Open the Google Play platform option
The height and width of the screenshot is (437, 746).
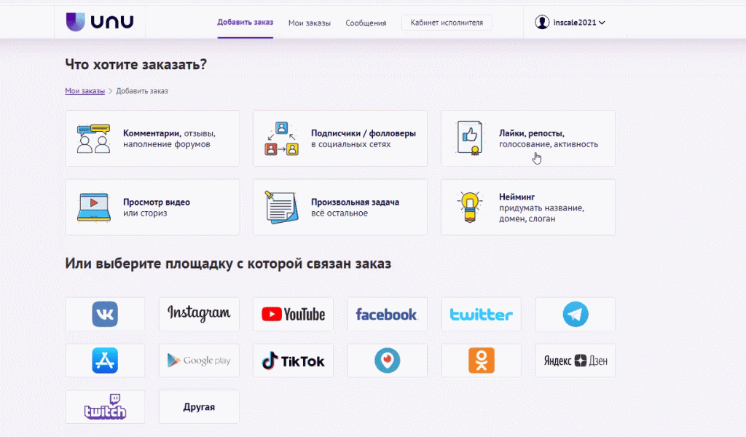pos(199,361)
